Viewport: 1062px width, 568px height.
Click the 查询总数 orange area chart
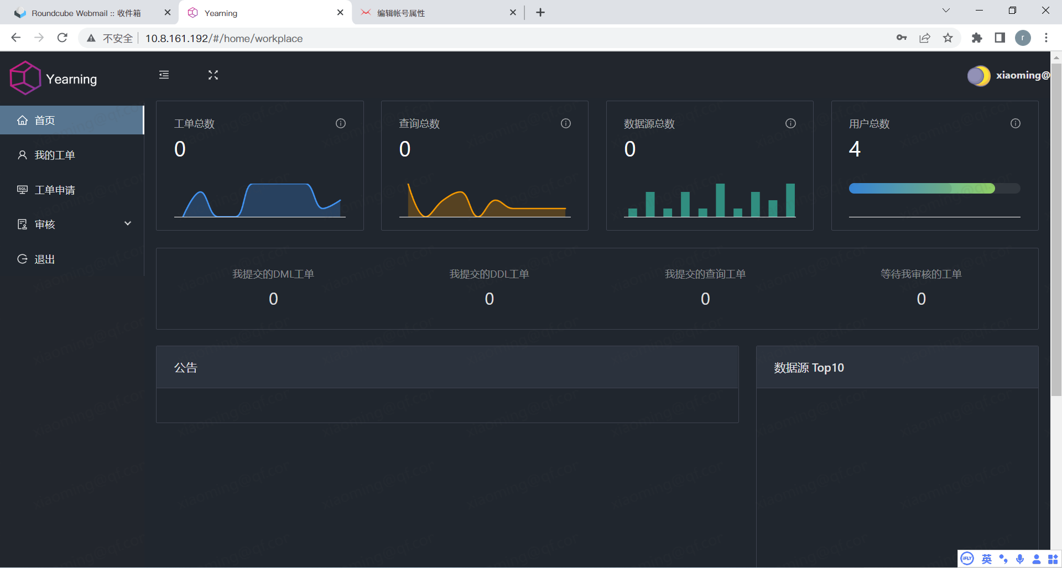(x=485, y=200)
